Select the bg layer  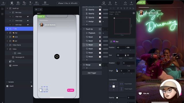(19, 61)
